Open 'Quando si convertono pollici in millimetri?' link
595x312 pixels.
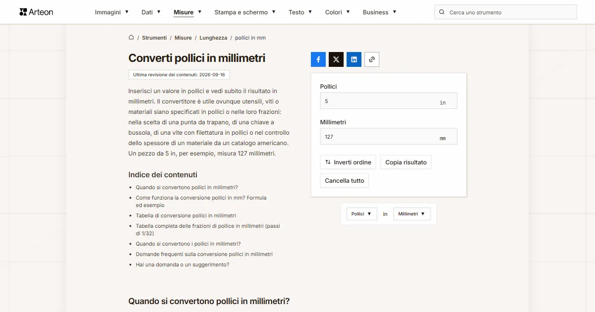(x=187, y=187)
